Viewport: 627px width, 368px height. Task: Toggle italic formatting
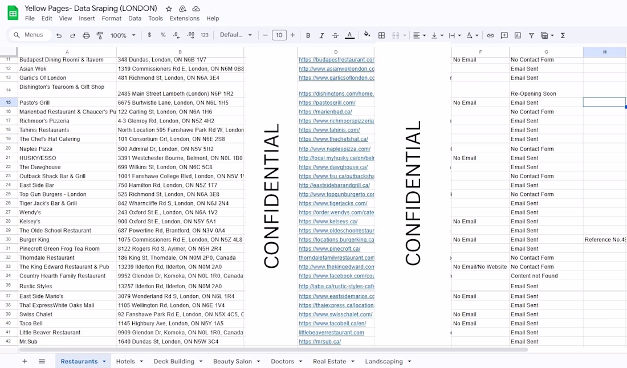[x=321, y=35]
